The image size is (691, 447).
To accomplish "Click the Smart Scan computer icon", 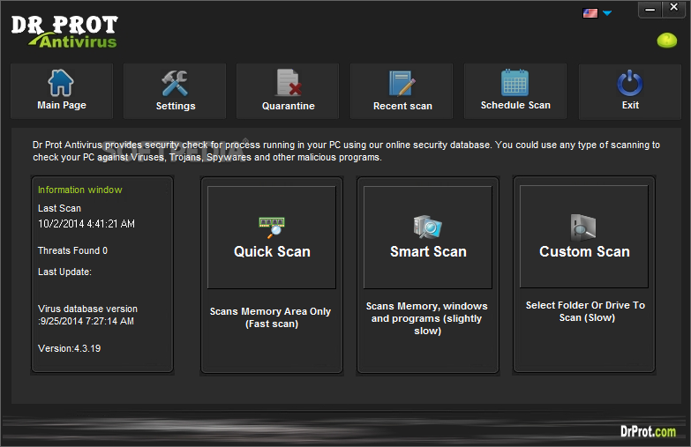I will click(427, 227).
